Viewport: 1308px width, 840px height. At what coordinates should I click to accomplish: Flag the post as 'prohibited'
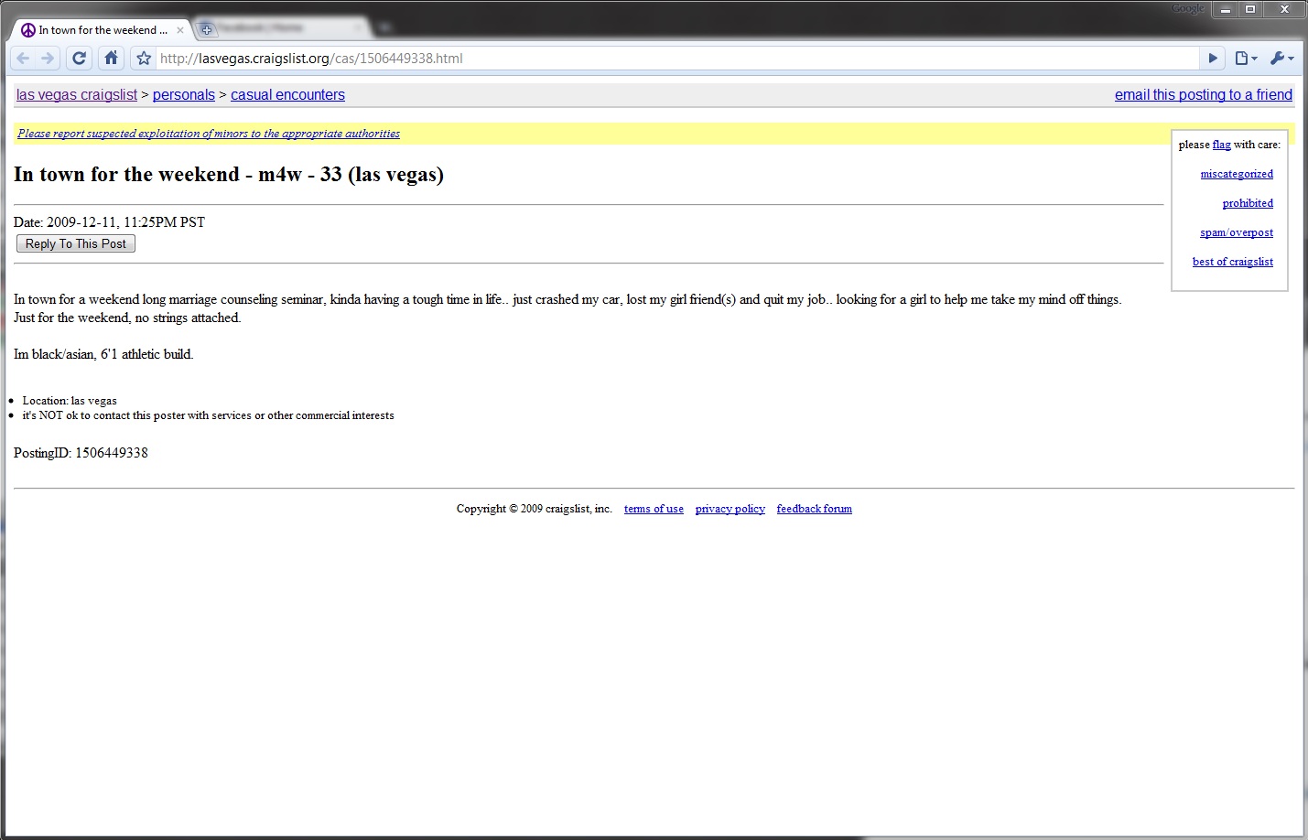click(1248, 203)
